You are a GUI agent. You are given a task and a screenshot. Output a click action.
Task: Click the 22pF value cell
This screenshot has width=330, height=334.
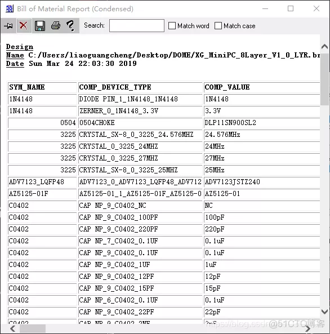pos(262,312)
